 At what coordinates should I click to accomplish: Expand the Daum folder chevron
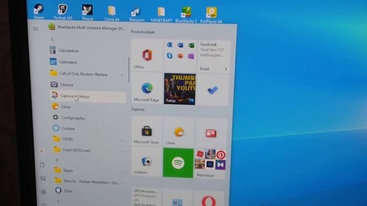(123, 172)
